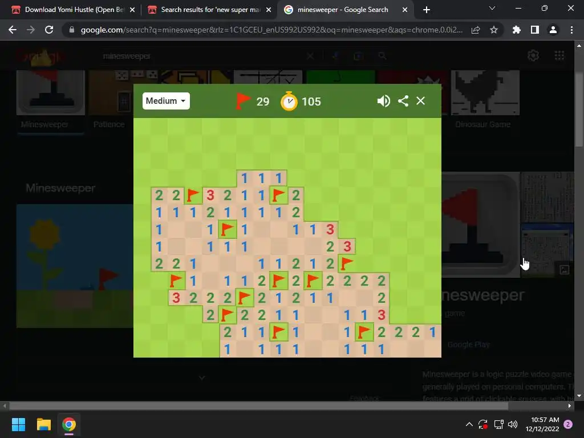Show hidden system tray icons
Viewport: 584px width, 438px height.
(x=469, y=424)
